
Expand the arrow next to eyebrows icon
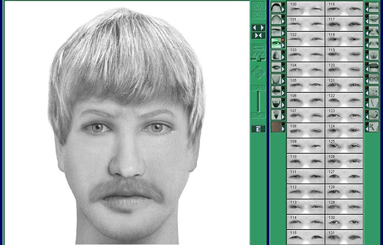pyautogui.click(x=283, y=34)
